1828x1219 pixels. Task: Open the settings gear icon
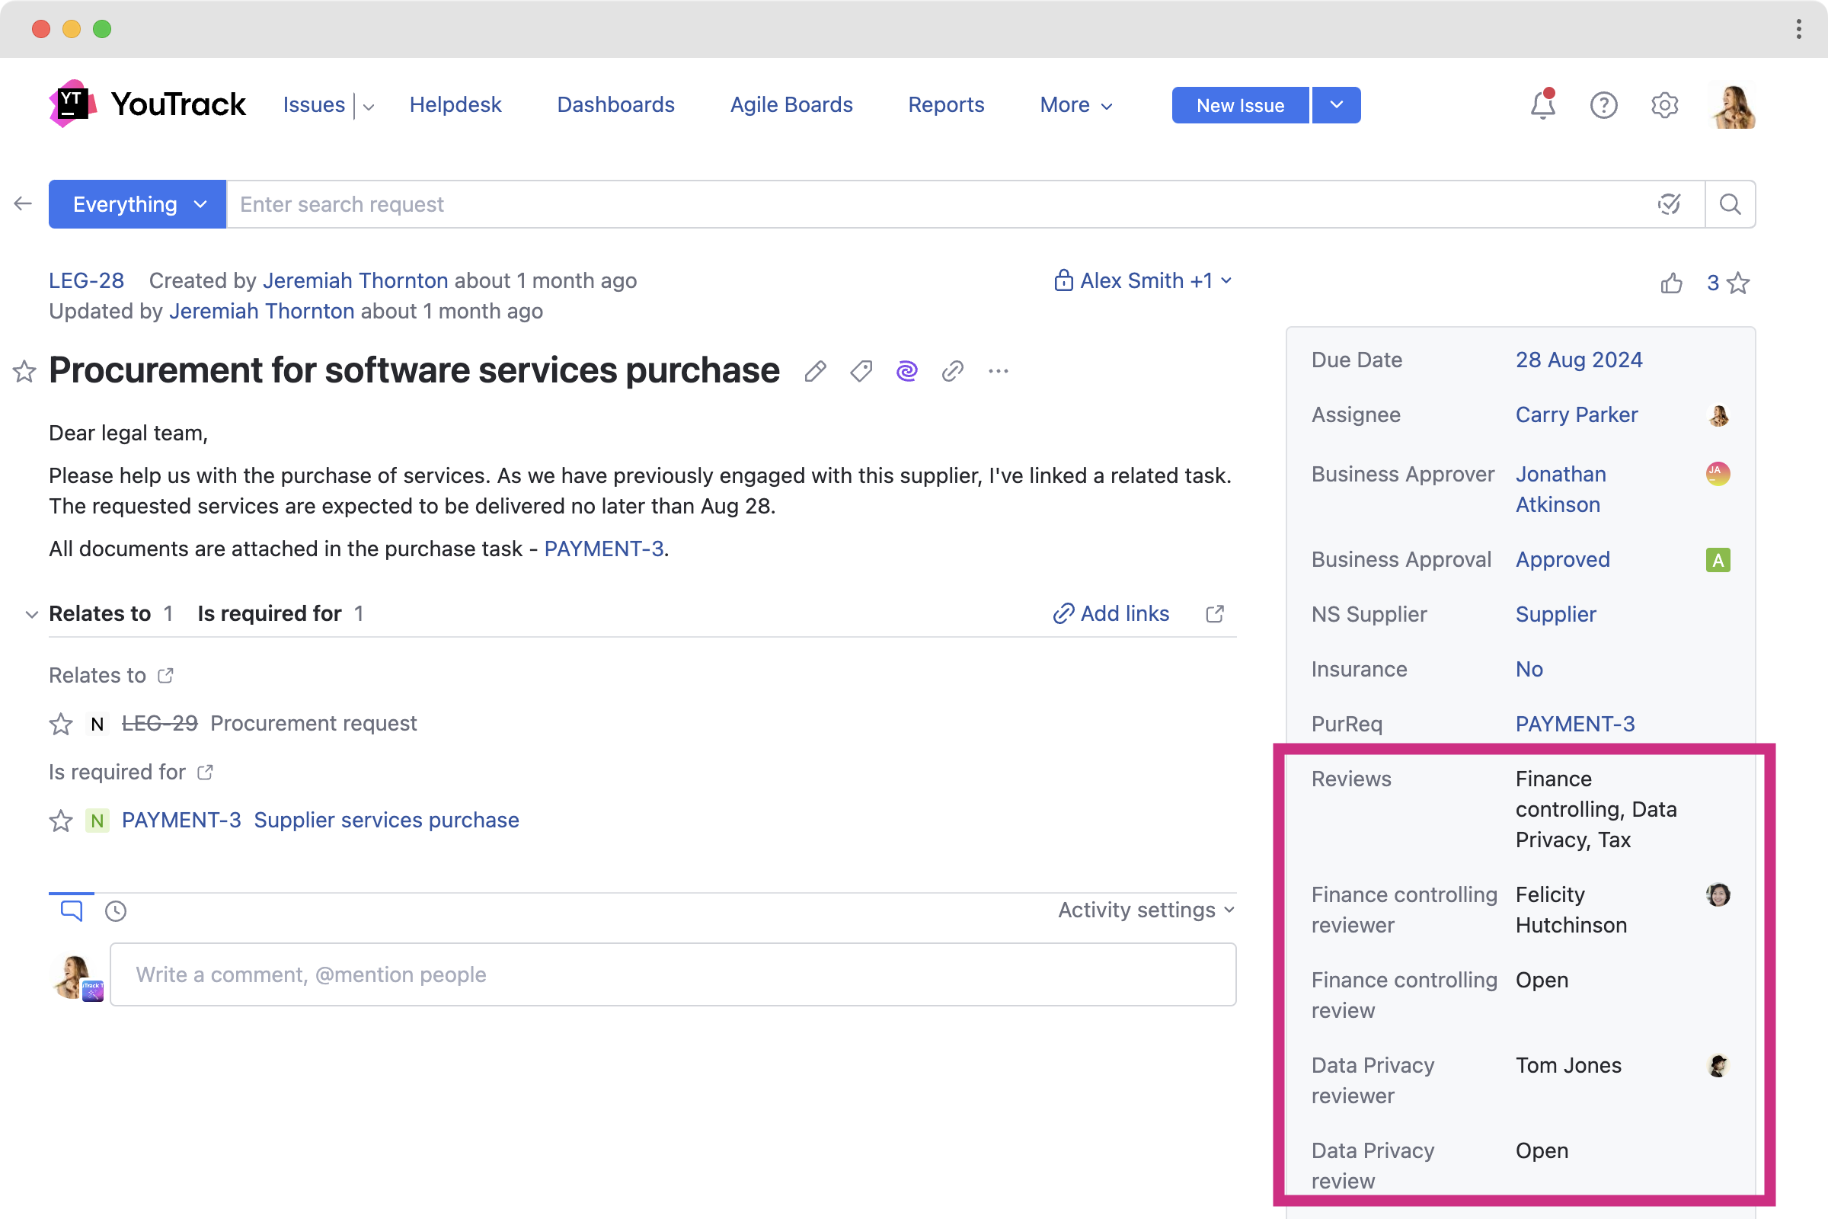point(1664,105)
